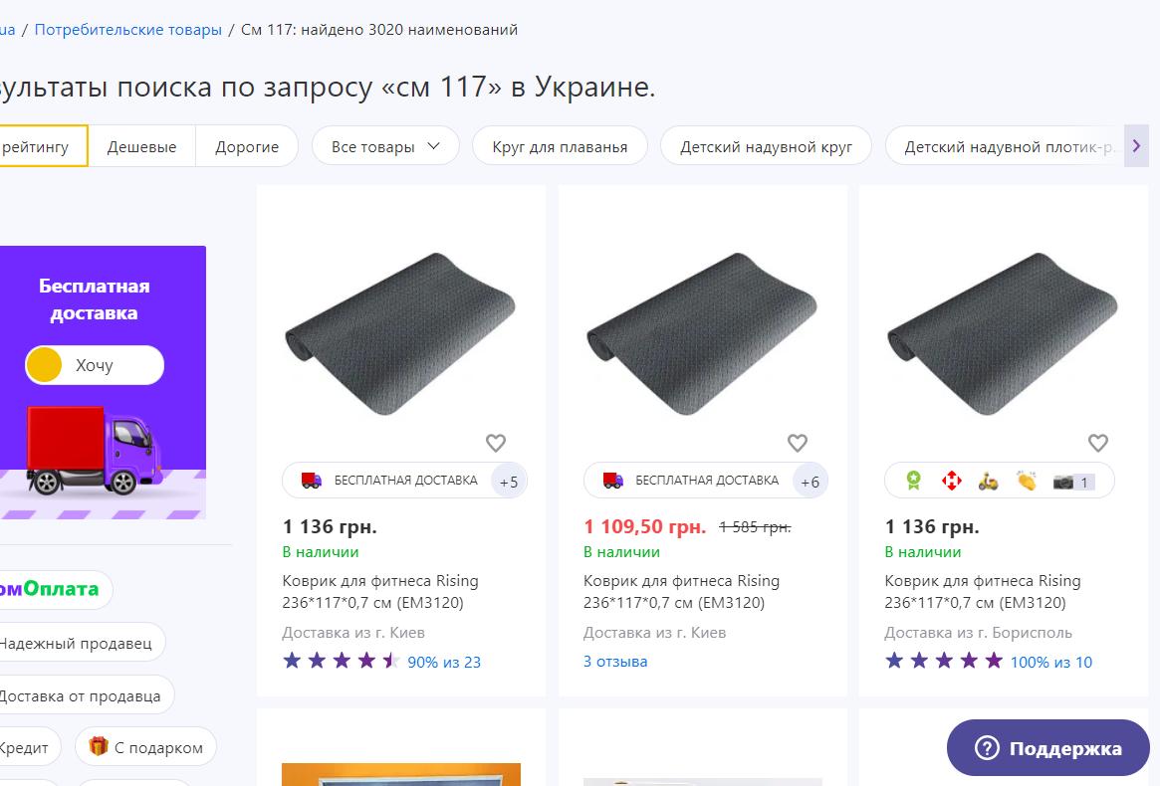Open the 'Потребительские товары' breadcrumb link
The image size is (1160, 786).
127,30
